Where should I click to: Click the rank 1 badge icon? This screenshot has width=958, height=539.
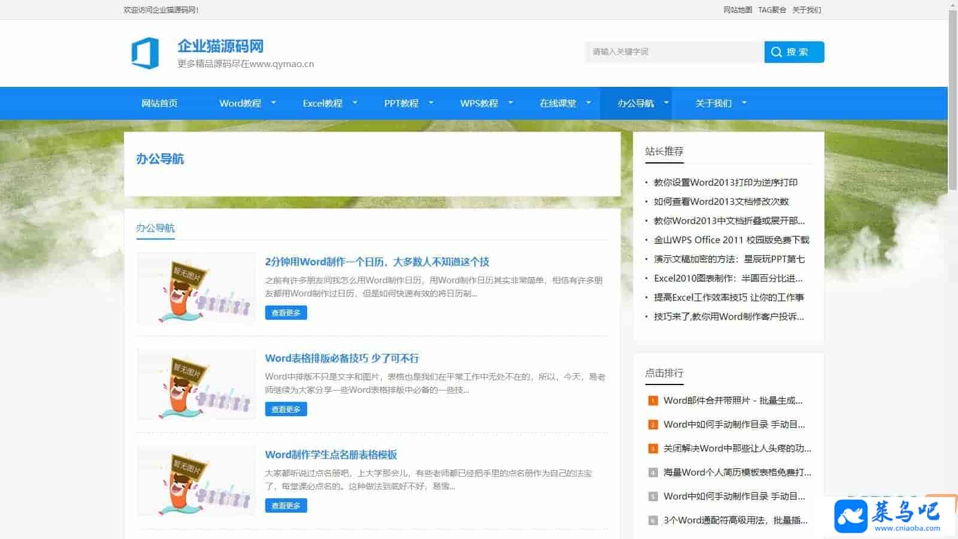point(653,401)
